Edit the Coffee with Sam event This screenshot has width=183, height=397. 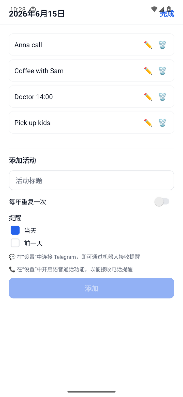(x=148, y=71)
